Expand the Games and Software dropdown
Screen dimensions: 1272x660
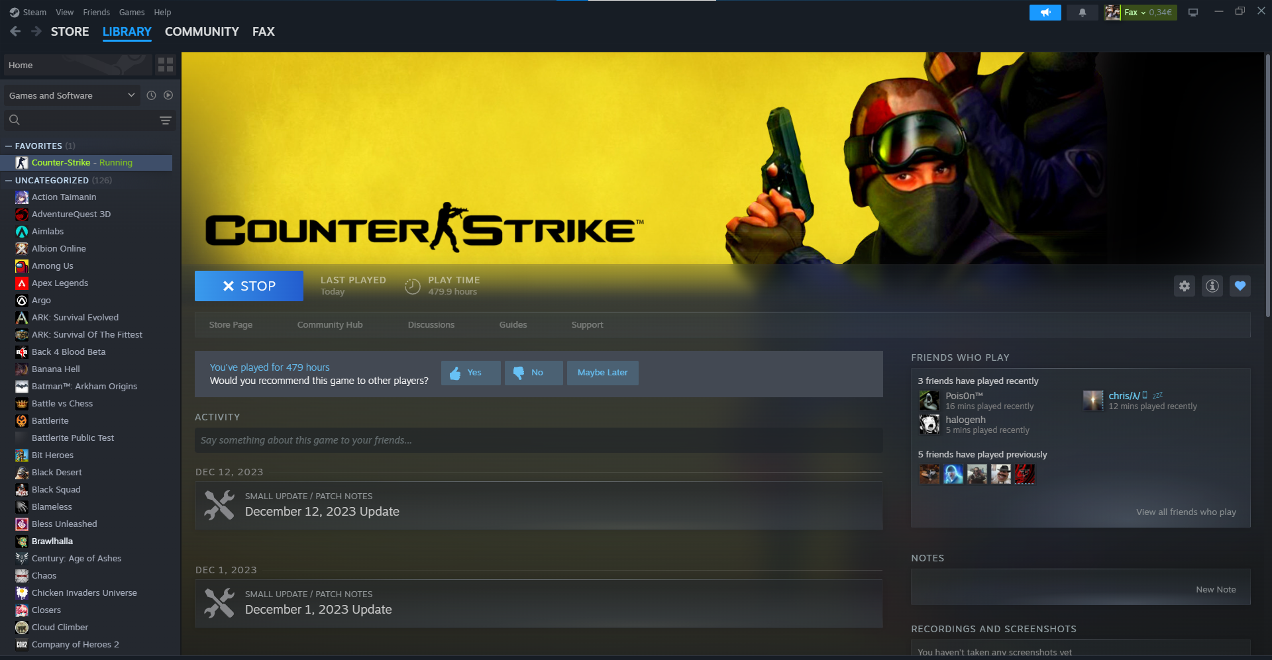(72, 95)
